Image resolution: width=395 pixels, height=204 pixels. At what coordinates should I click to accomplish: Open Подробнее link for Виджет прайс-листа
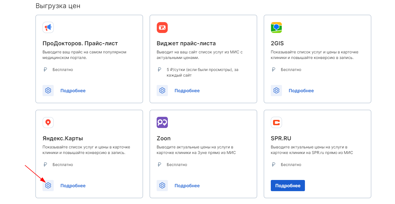point(187,91)
